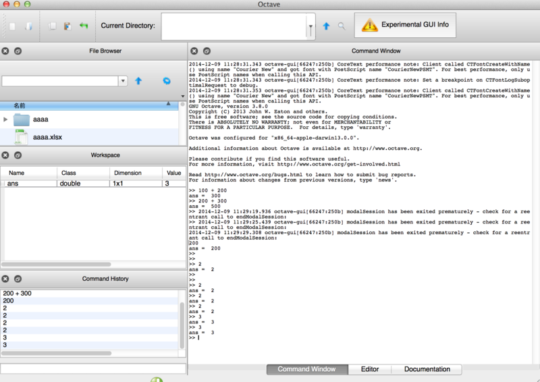Open File Browser path dropdown arrow
The width and height of the screenshot is (540, 382).
[x=123, y=81]
